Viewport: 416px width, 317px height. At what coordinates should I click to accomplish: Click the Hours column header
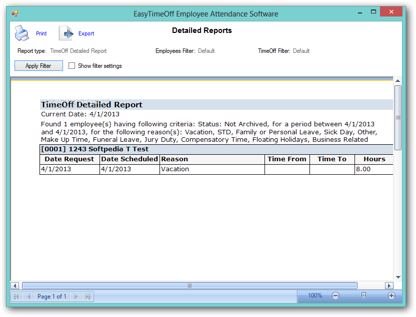coord(374,159)
